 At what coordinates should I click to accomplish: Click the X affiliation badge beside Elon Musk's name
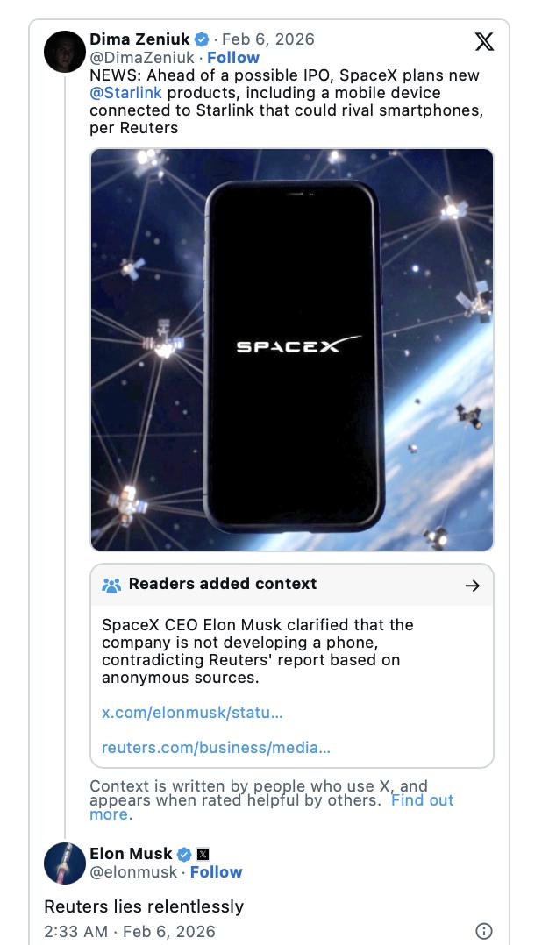[x=201, y=853]
